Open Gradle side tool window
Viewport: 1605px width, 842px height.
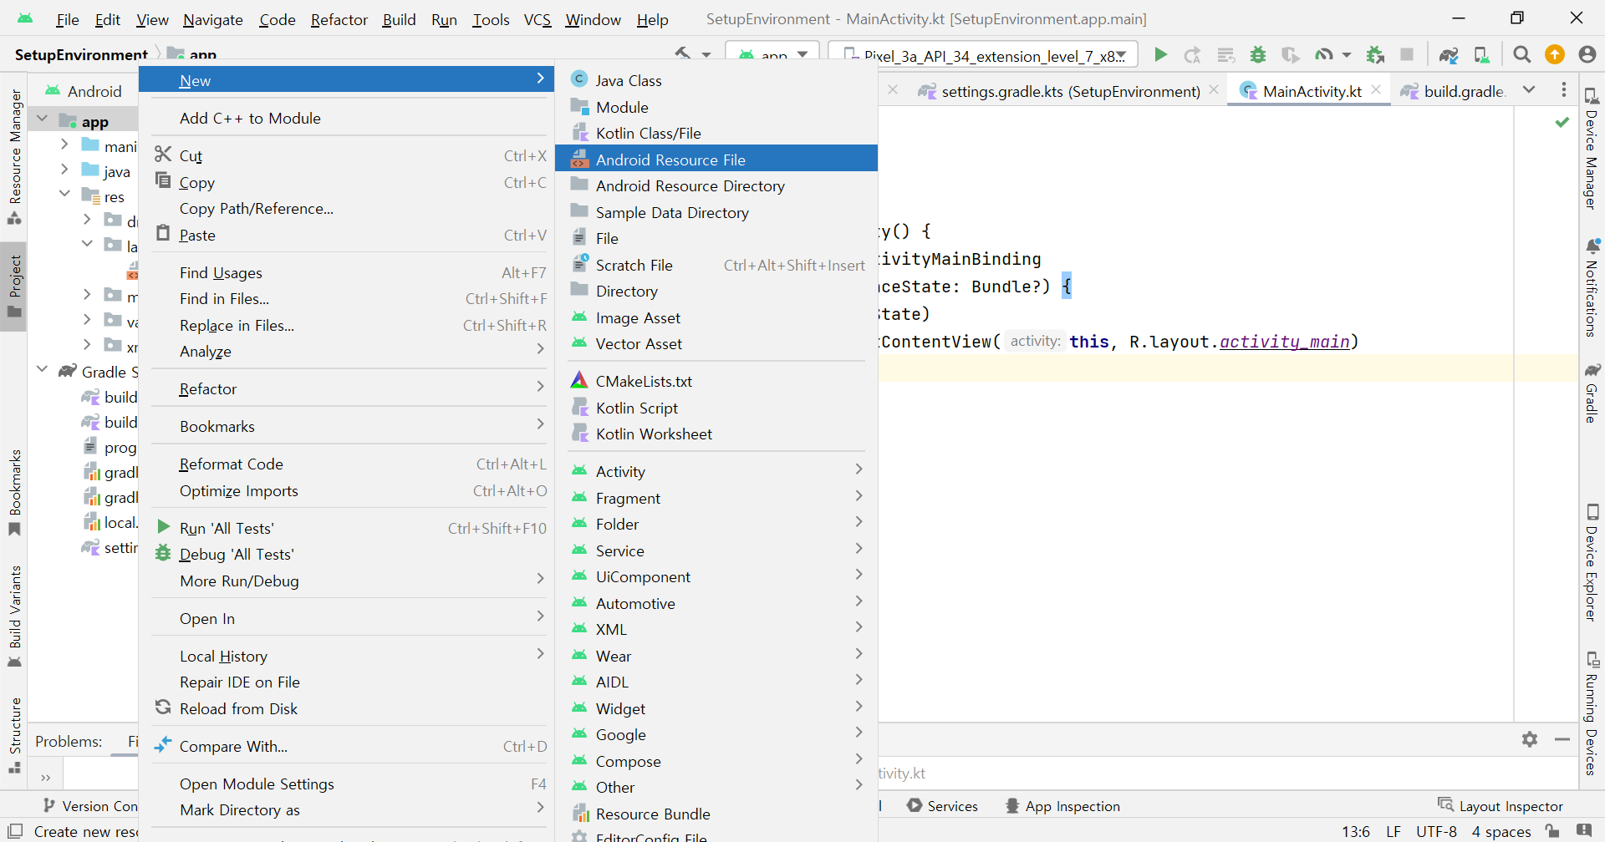(x=1592, y=393)
